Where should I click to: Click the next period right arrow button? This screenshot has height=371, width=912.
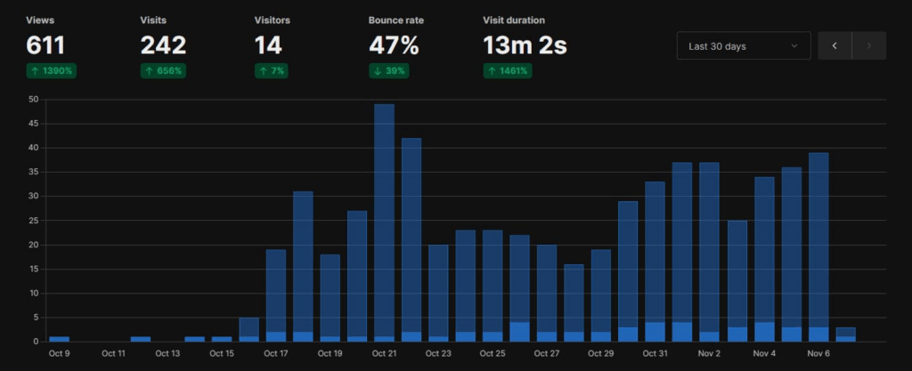coord(869,46)
